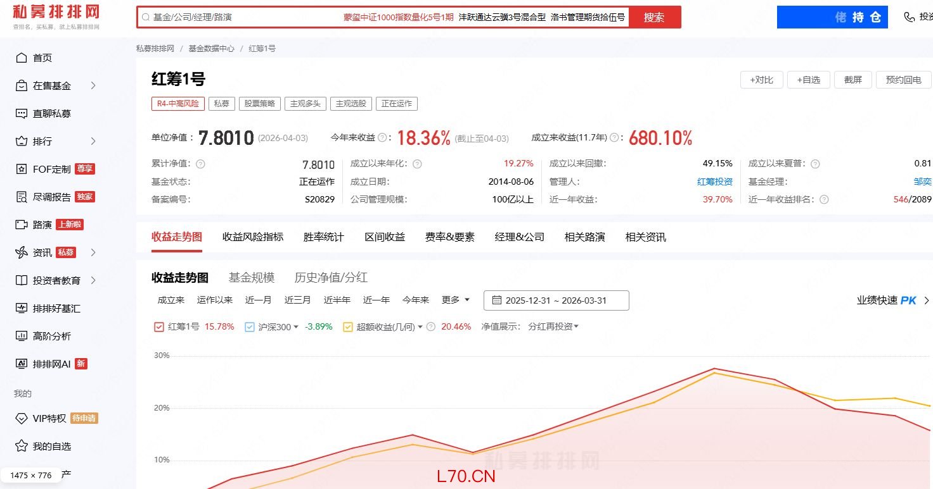The width and height of the screenshot is (933, 489).
Task: Open the 历史净值/分红 sub-tab
Action: 331,278
